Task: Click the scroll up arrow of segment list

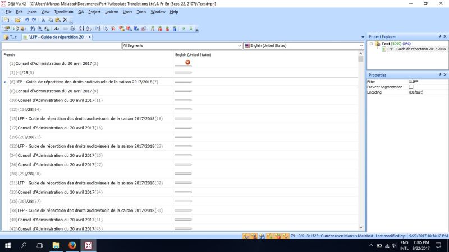Action: (x=360, y=53)
